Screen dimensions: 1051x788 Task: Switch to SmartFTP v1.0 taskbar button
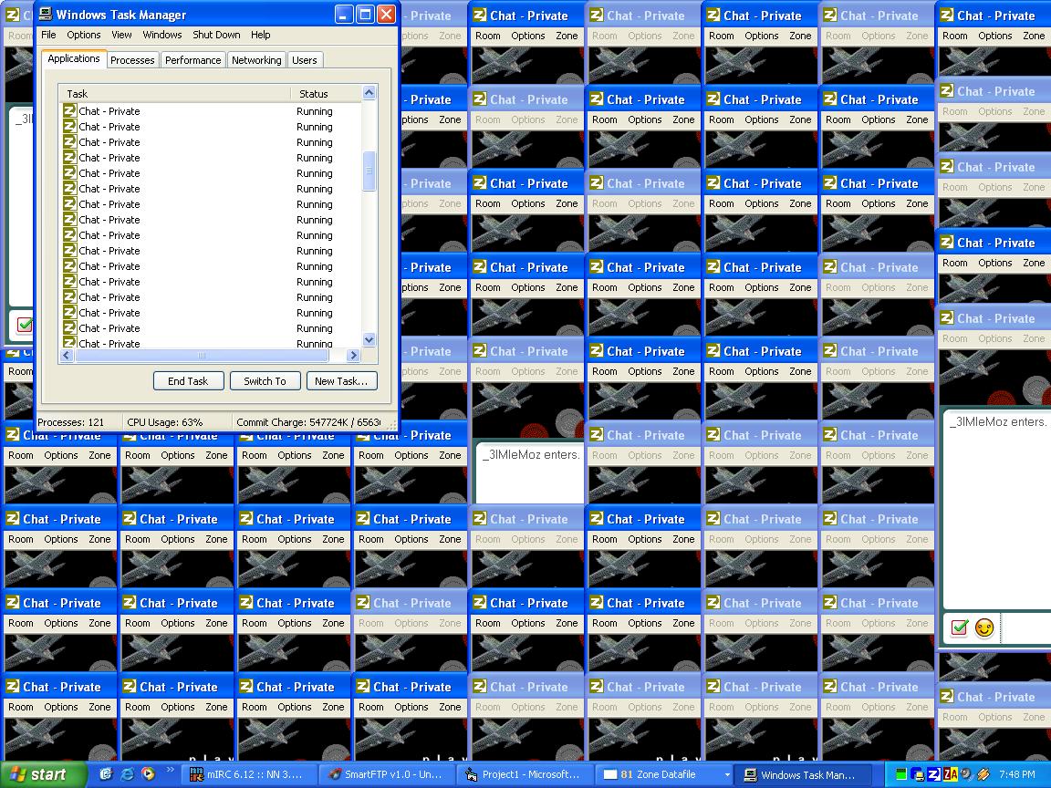(x=387, y=774)
